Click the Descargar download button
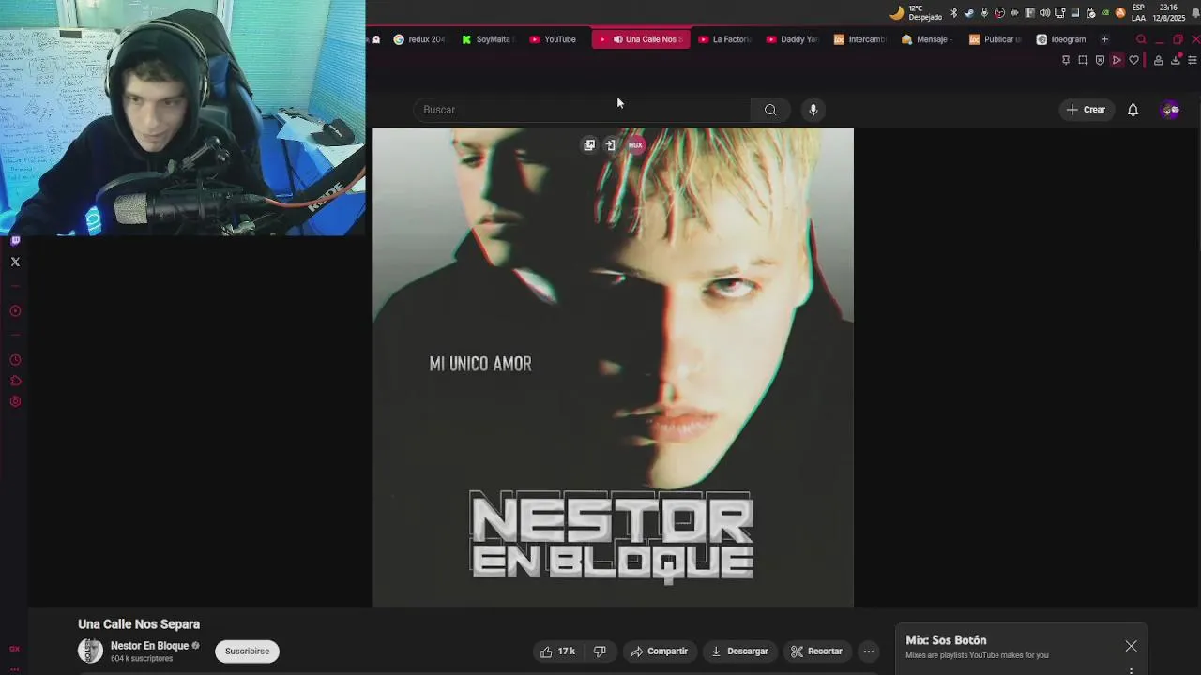 click(x=739, y=652)
